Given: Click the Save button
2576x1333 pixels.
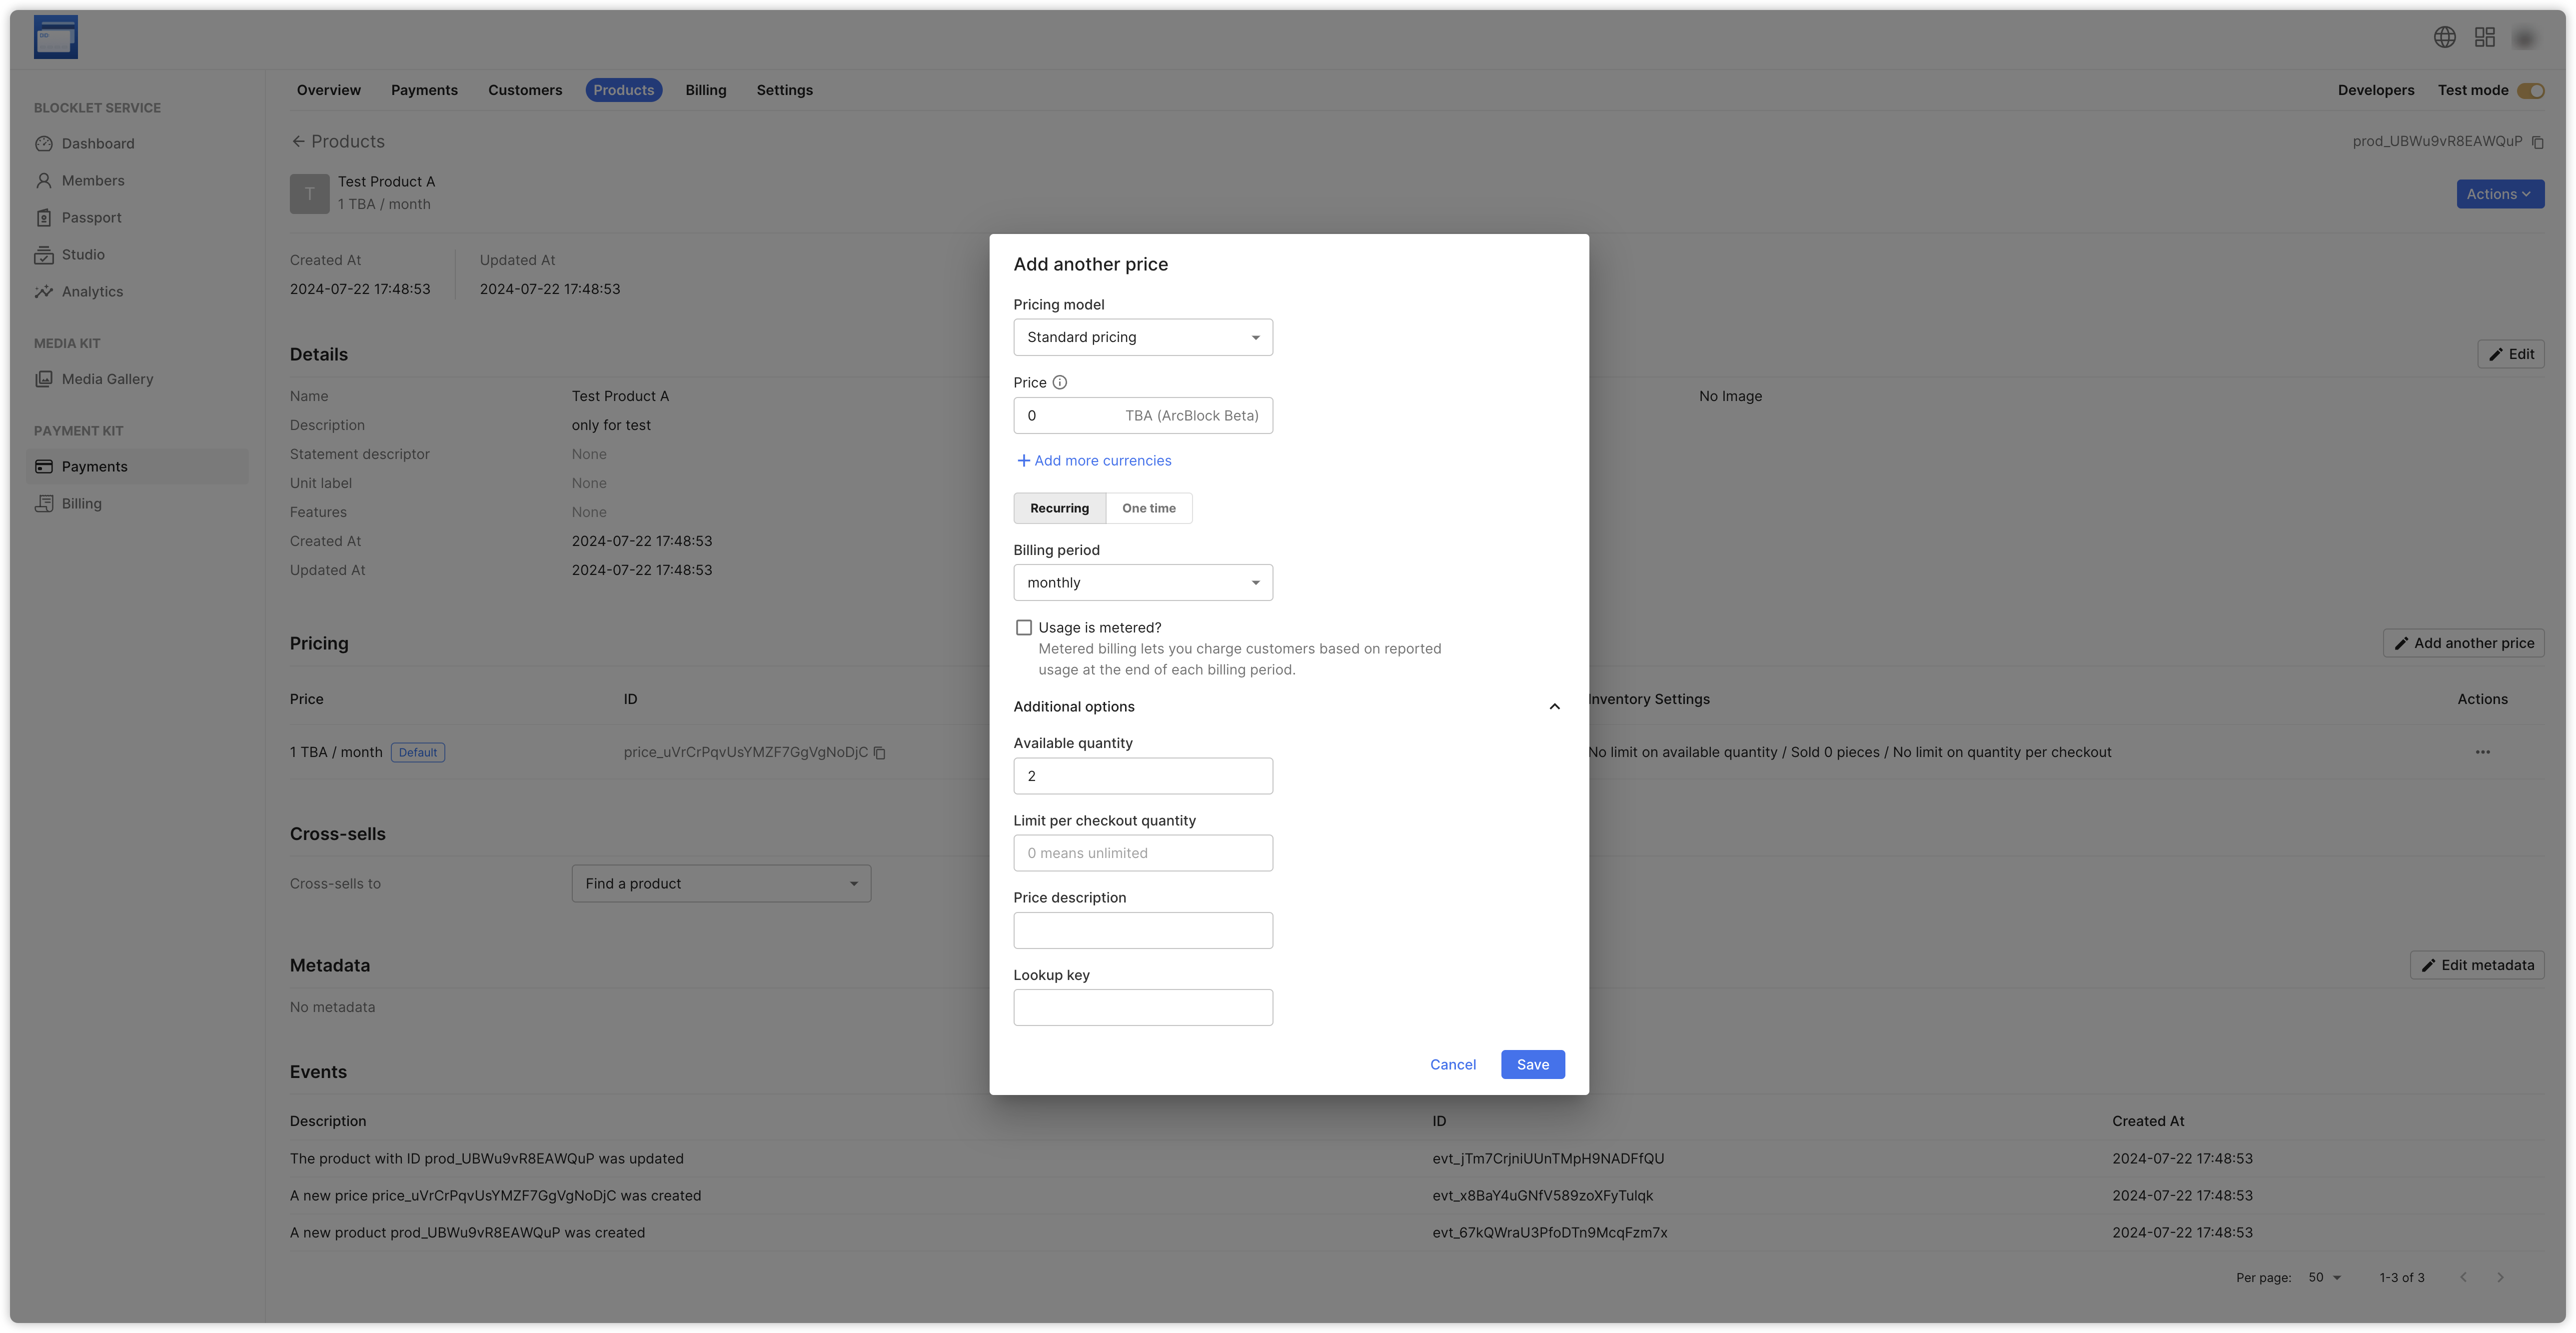Looking at the screenshot, I should (1532, 1065).
